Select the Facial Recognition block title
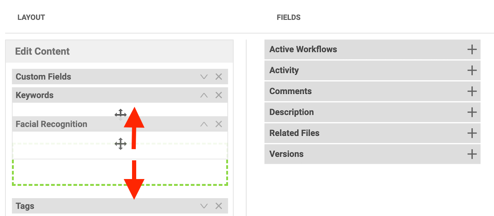 pos(51,124)
